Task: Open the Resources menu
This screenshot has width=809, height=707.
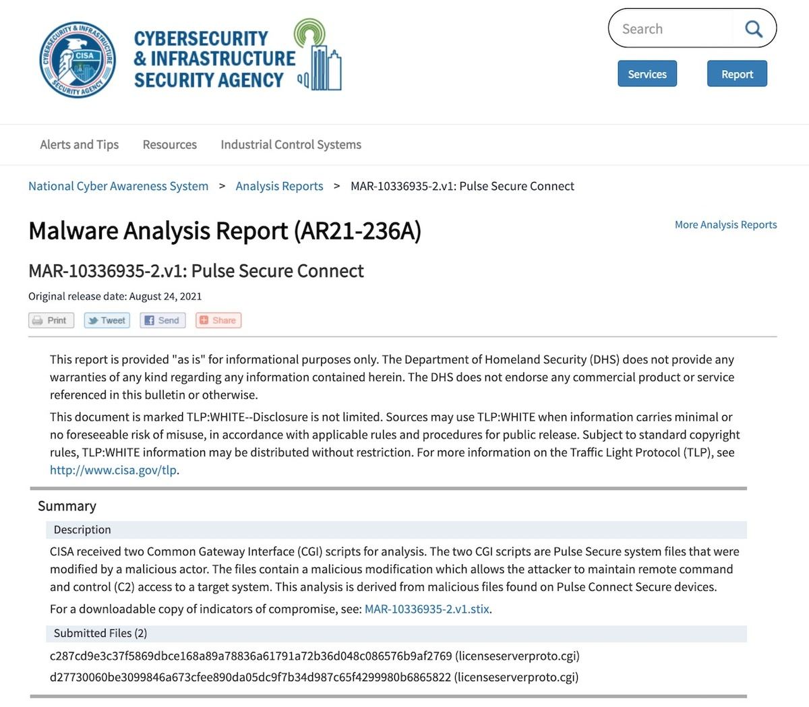Action: [x=170, y=145]
